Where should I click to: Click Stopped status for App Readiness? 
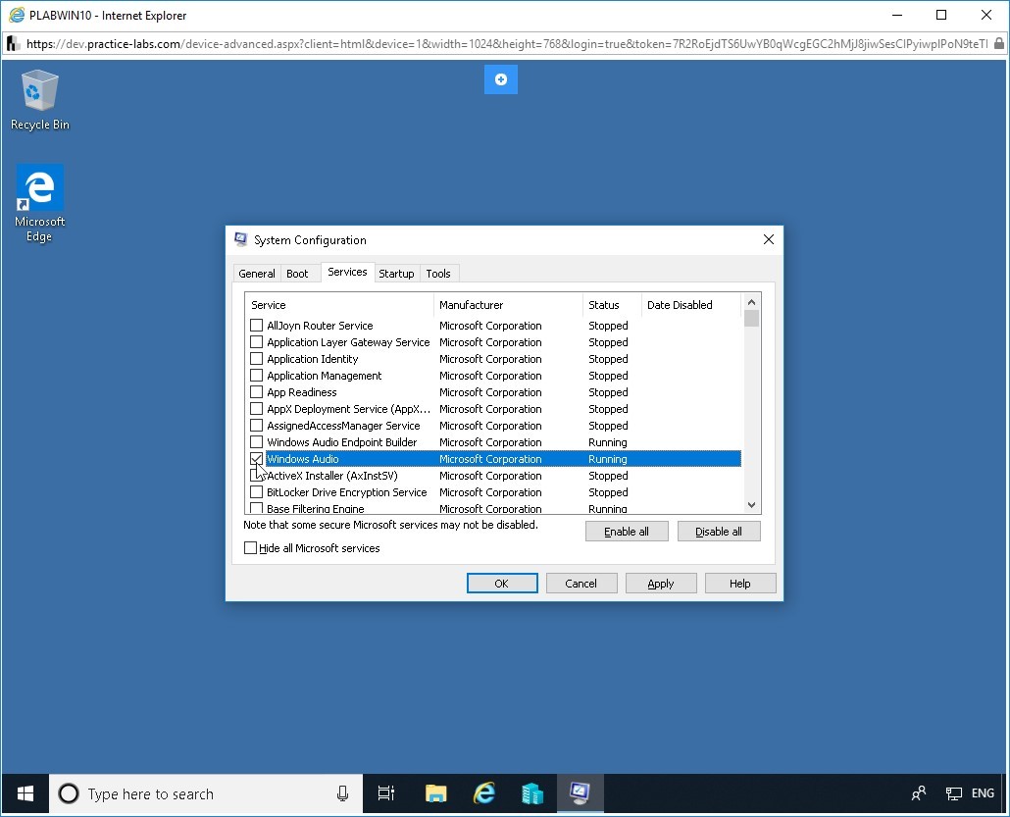coord(608,392)
